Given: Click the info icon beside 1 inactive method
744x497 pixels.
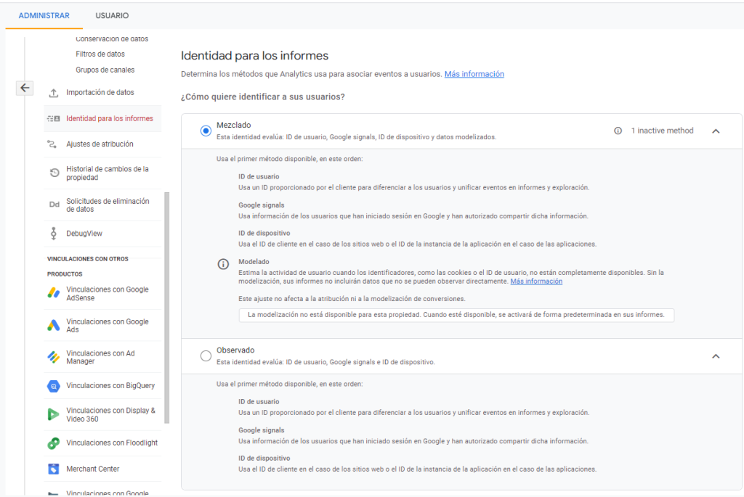Looking at the screenshot, I should 618,131.
